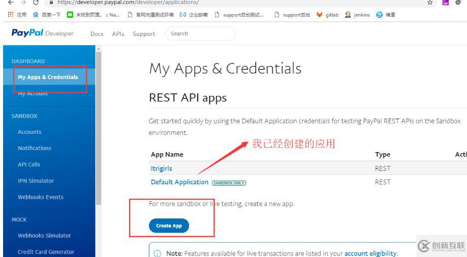Click the REST API apps heading
The width and height of the screenshot is (467, 257).
pos(188,98)
